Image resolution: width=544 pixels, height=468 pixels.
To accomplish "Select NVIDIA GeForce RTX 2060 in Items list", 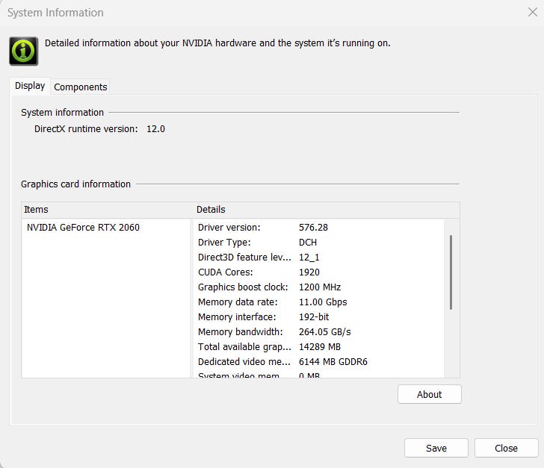I will (x=83, y=228).
